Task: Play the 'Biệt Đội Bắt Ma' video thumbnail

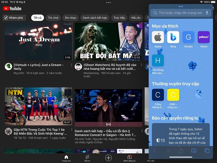Action: click(x=108, y=42)
